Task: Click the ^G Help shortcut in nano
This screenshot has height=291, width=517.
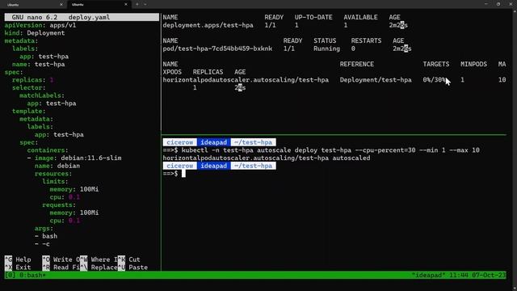Action: coord(18,259)
